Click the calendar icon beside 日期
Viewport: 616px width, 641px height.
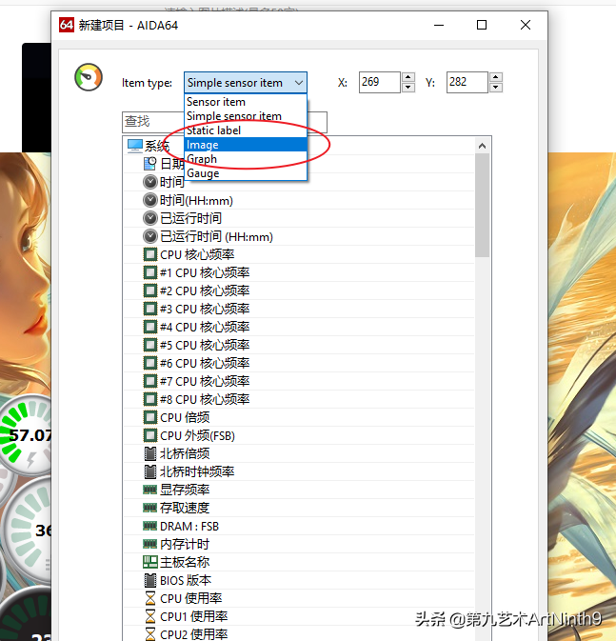[x=150, y=164]
